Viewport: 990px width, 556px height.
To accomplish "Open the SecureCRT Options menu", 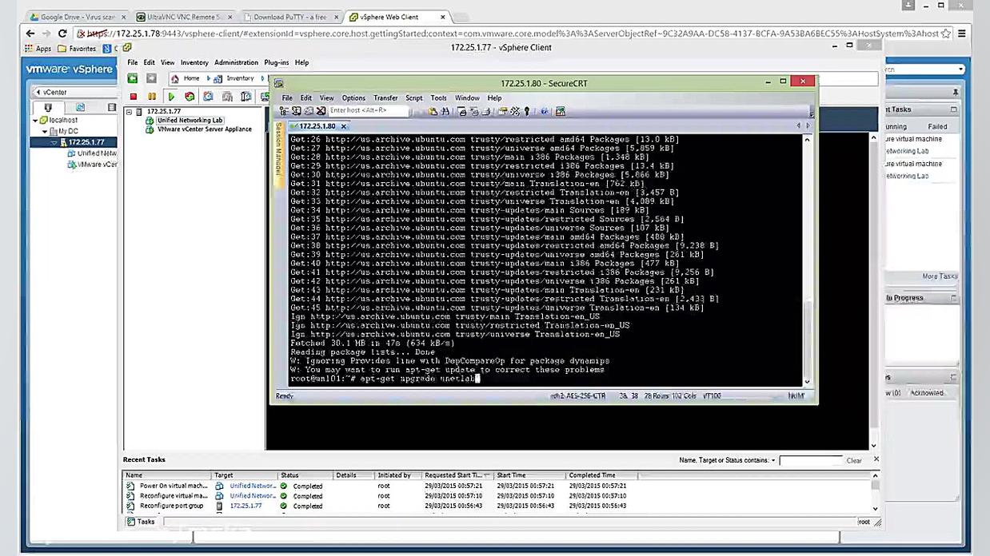I will click(353, 98).
